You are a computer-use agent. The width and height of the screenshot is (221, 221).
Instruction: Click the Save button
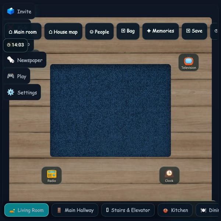pos(194,31)
